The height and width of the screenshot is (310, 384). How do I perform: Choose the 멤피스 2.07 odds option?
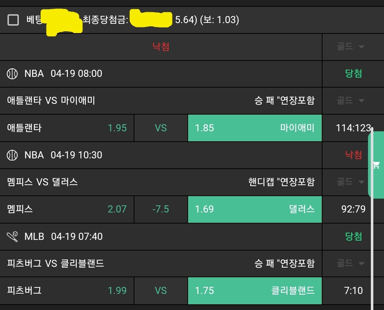67,209
